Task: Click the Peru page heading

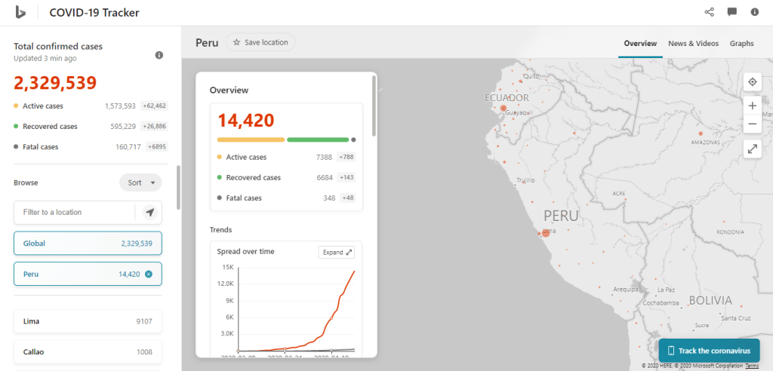Action: (x=207, y=42)
